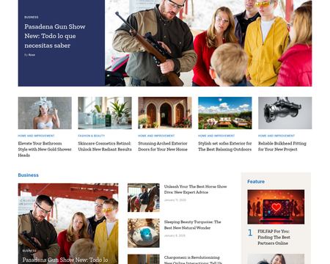The height and width of the screenshot is (264, 330).
Task: Click the BUSINESS tag on the Business card image
Action: point(29,251)
